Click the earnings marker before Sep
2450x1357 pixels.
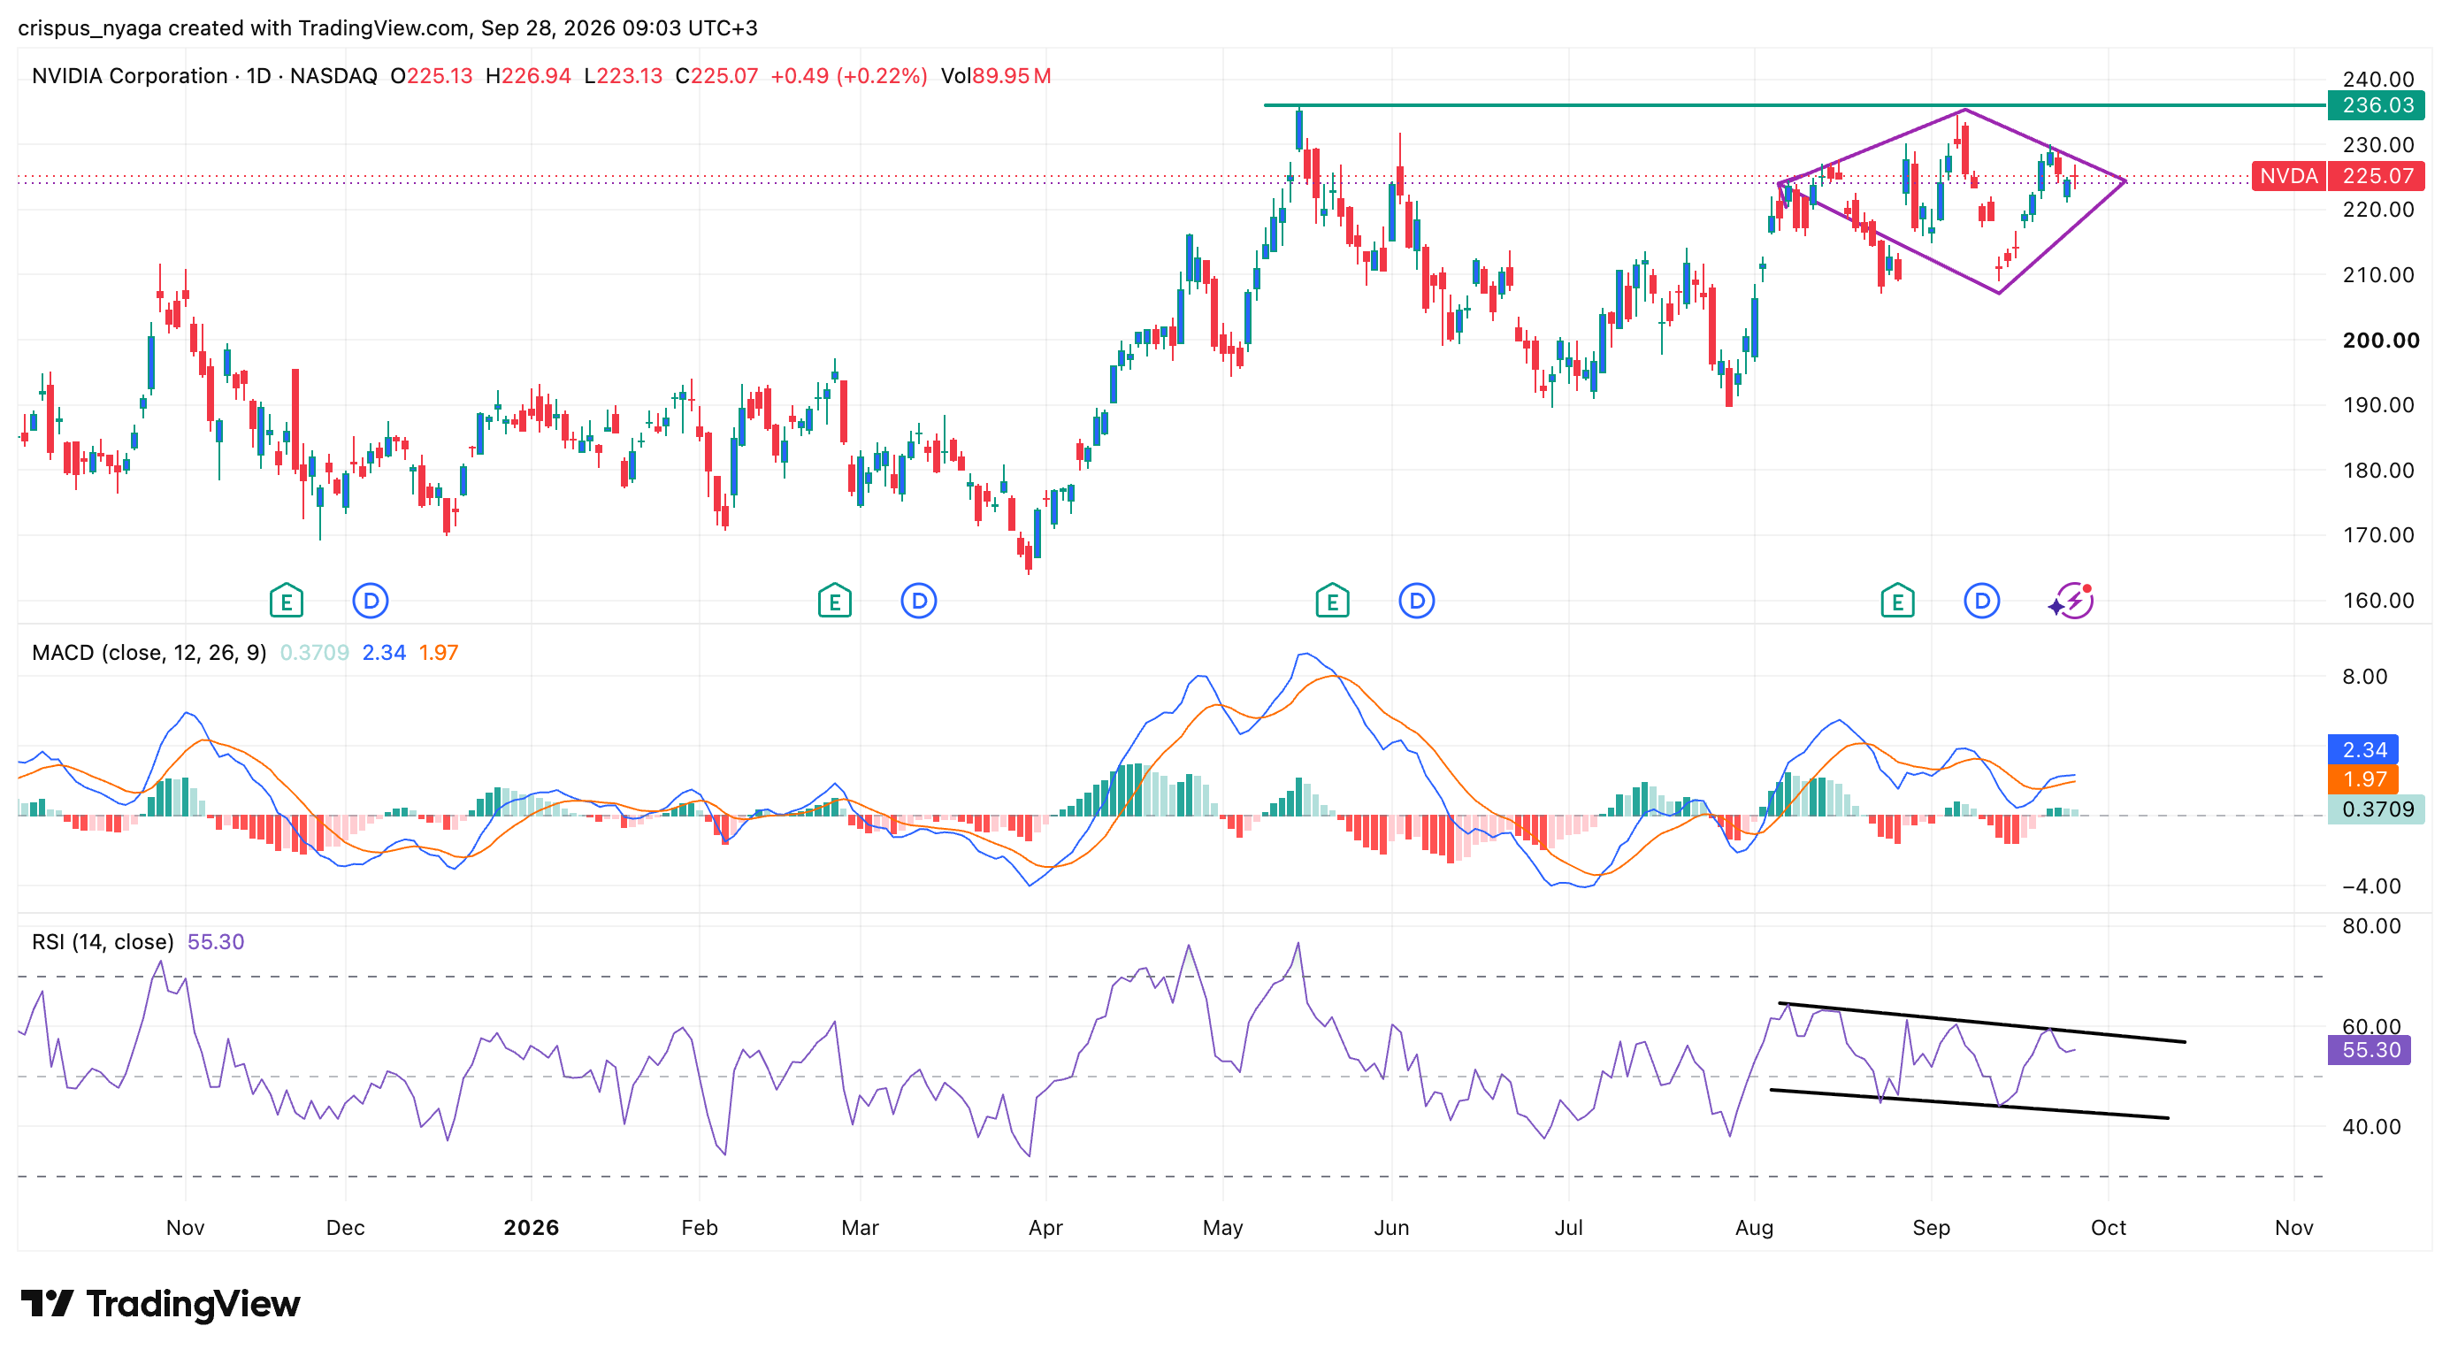coord(1897,601)
